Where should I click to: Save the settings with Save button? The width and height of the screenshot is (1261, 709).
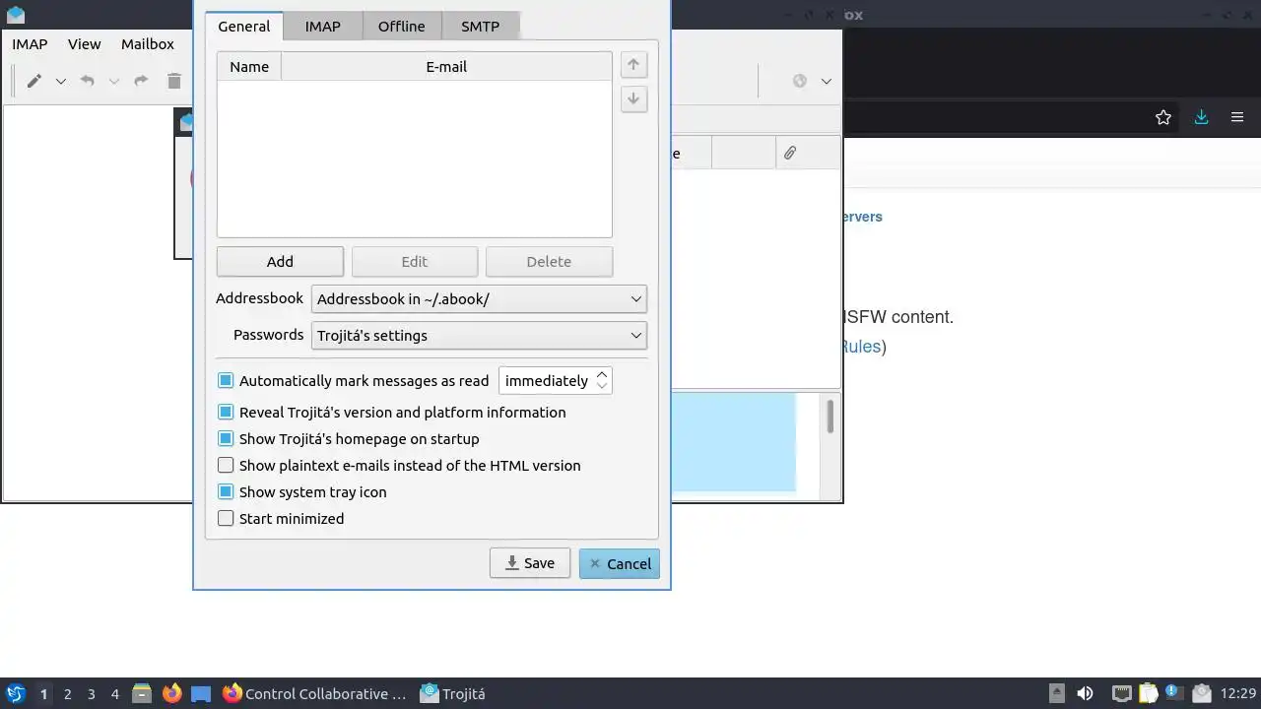(530, 563)
